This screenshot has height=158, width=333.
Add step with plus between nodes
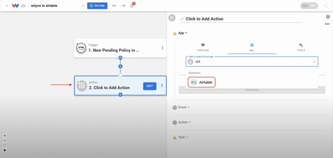pyautogui.click(x=120, y=67)
